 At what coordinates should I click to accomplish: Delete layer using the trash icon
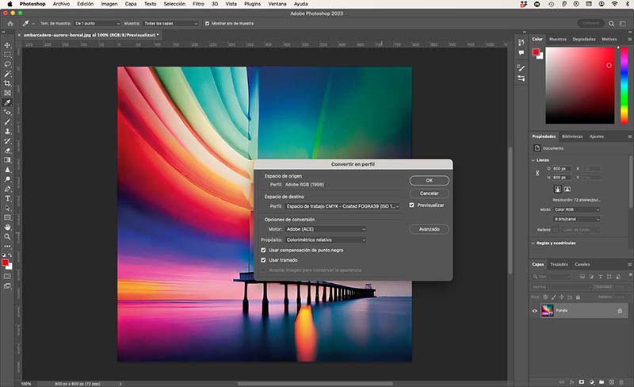click(621, 381)
